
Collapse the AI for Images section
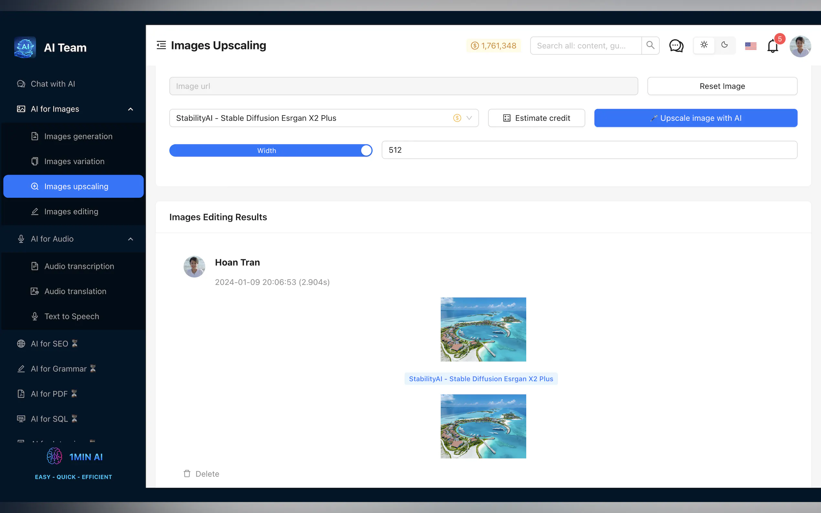coord(130,109)
